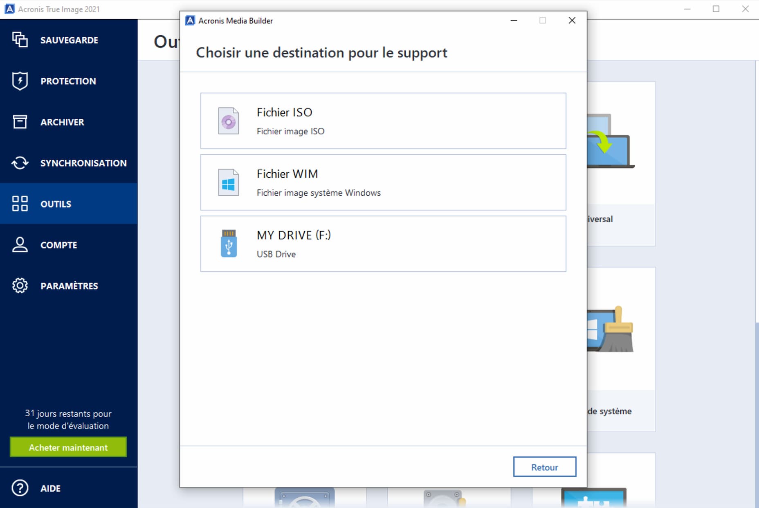Click the ISO disc file icon
The image size is (759, 508).
click(x=228, y=121)
